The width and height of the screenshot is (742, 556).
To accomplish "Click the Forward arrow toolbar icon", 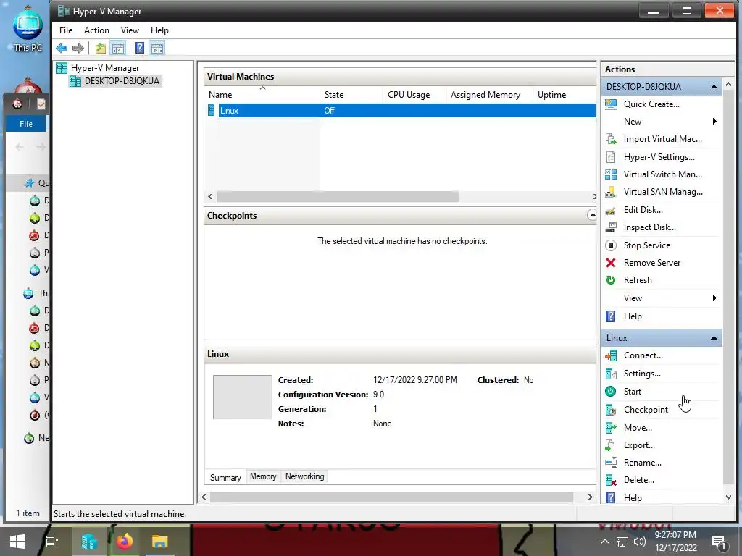I will coord(78,49).
